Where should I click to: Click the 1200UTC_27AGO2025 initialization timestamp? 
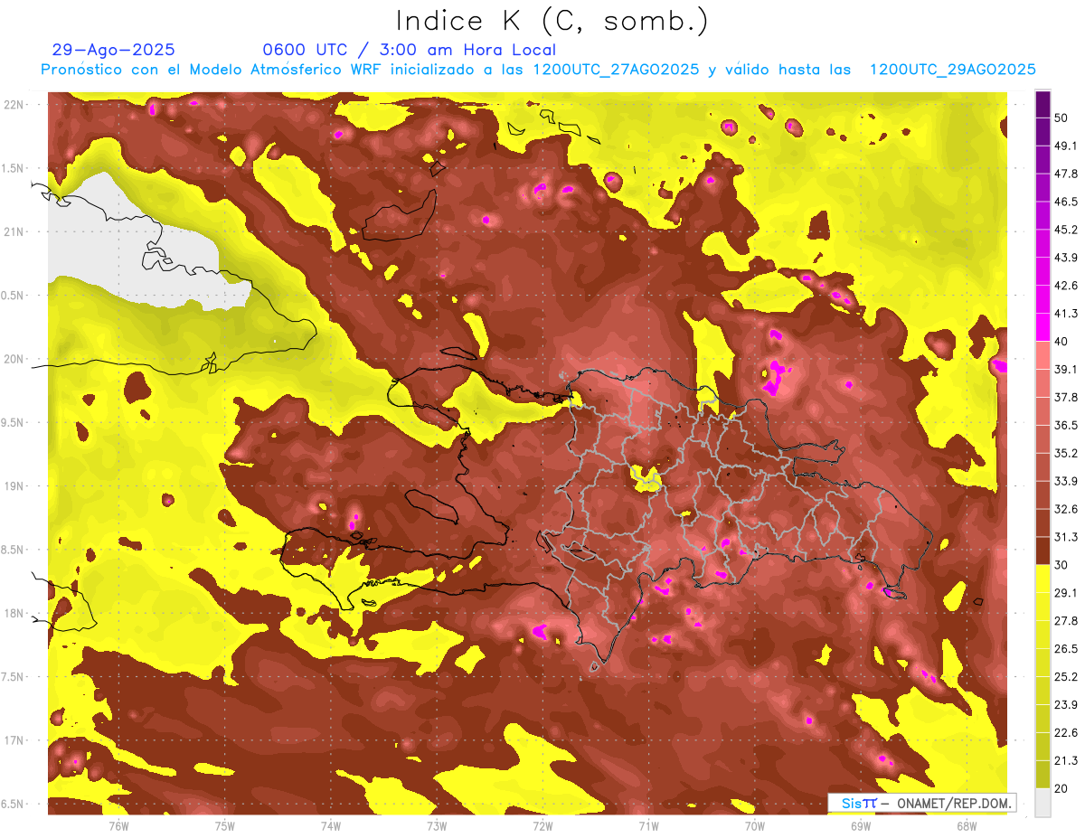click(615, 70)
